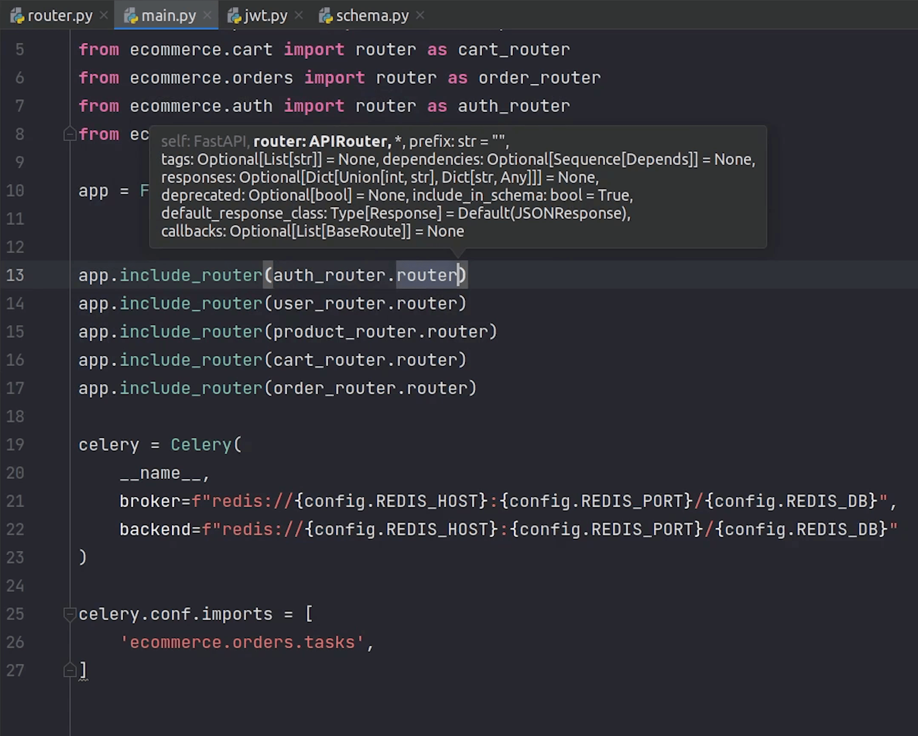Click line number 19 in the gutter
Image resolution: width=918 pixels, height=736 pixels.
(x=15, y=445)
